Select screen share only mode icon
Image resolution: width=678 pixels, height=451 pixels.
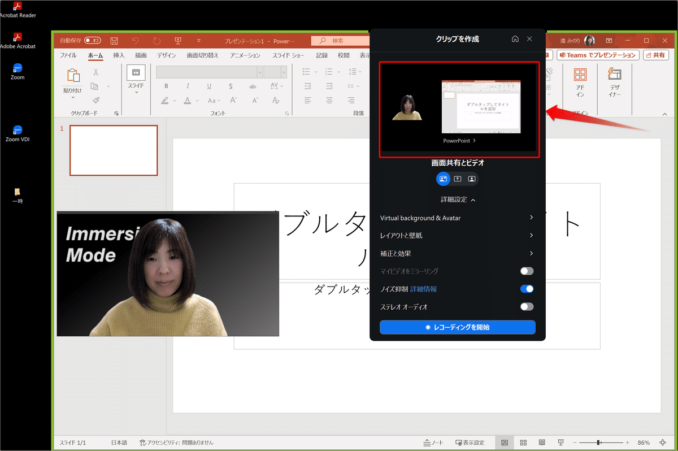458,179
